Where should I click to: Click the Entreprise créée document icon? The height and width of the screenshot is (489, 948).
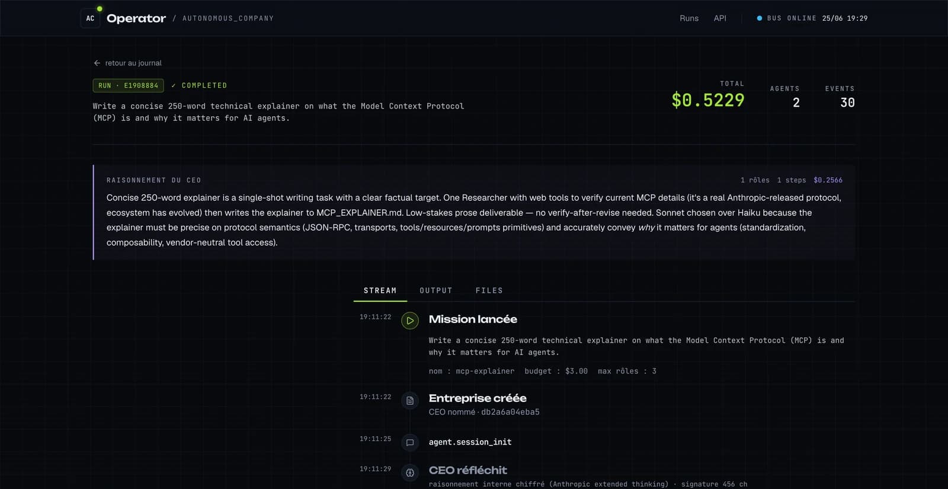(410, 401)
